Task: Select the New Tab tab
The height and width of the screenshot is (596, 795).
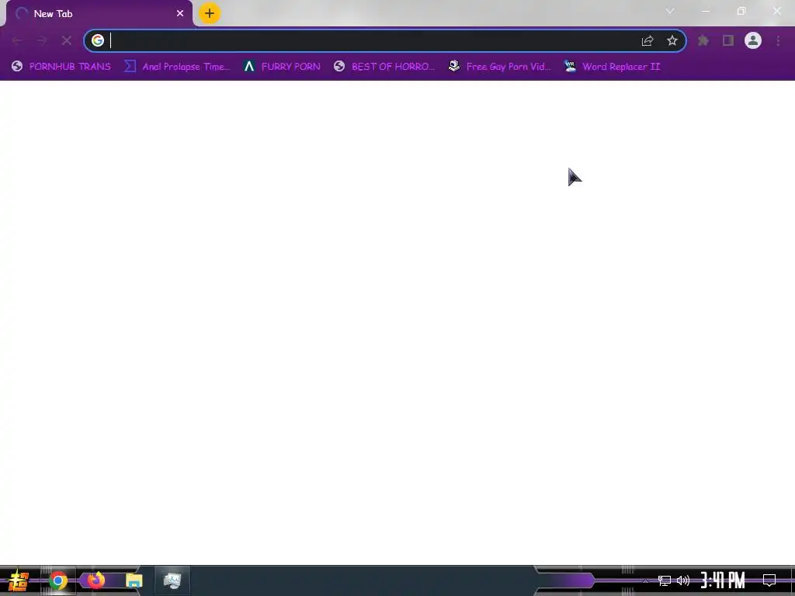Action: click(99, 14)
